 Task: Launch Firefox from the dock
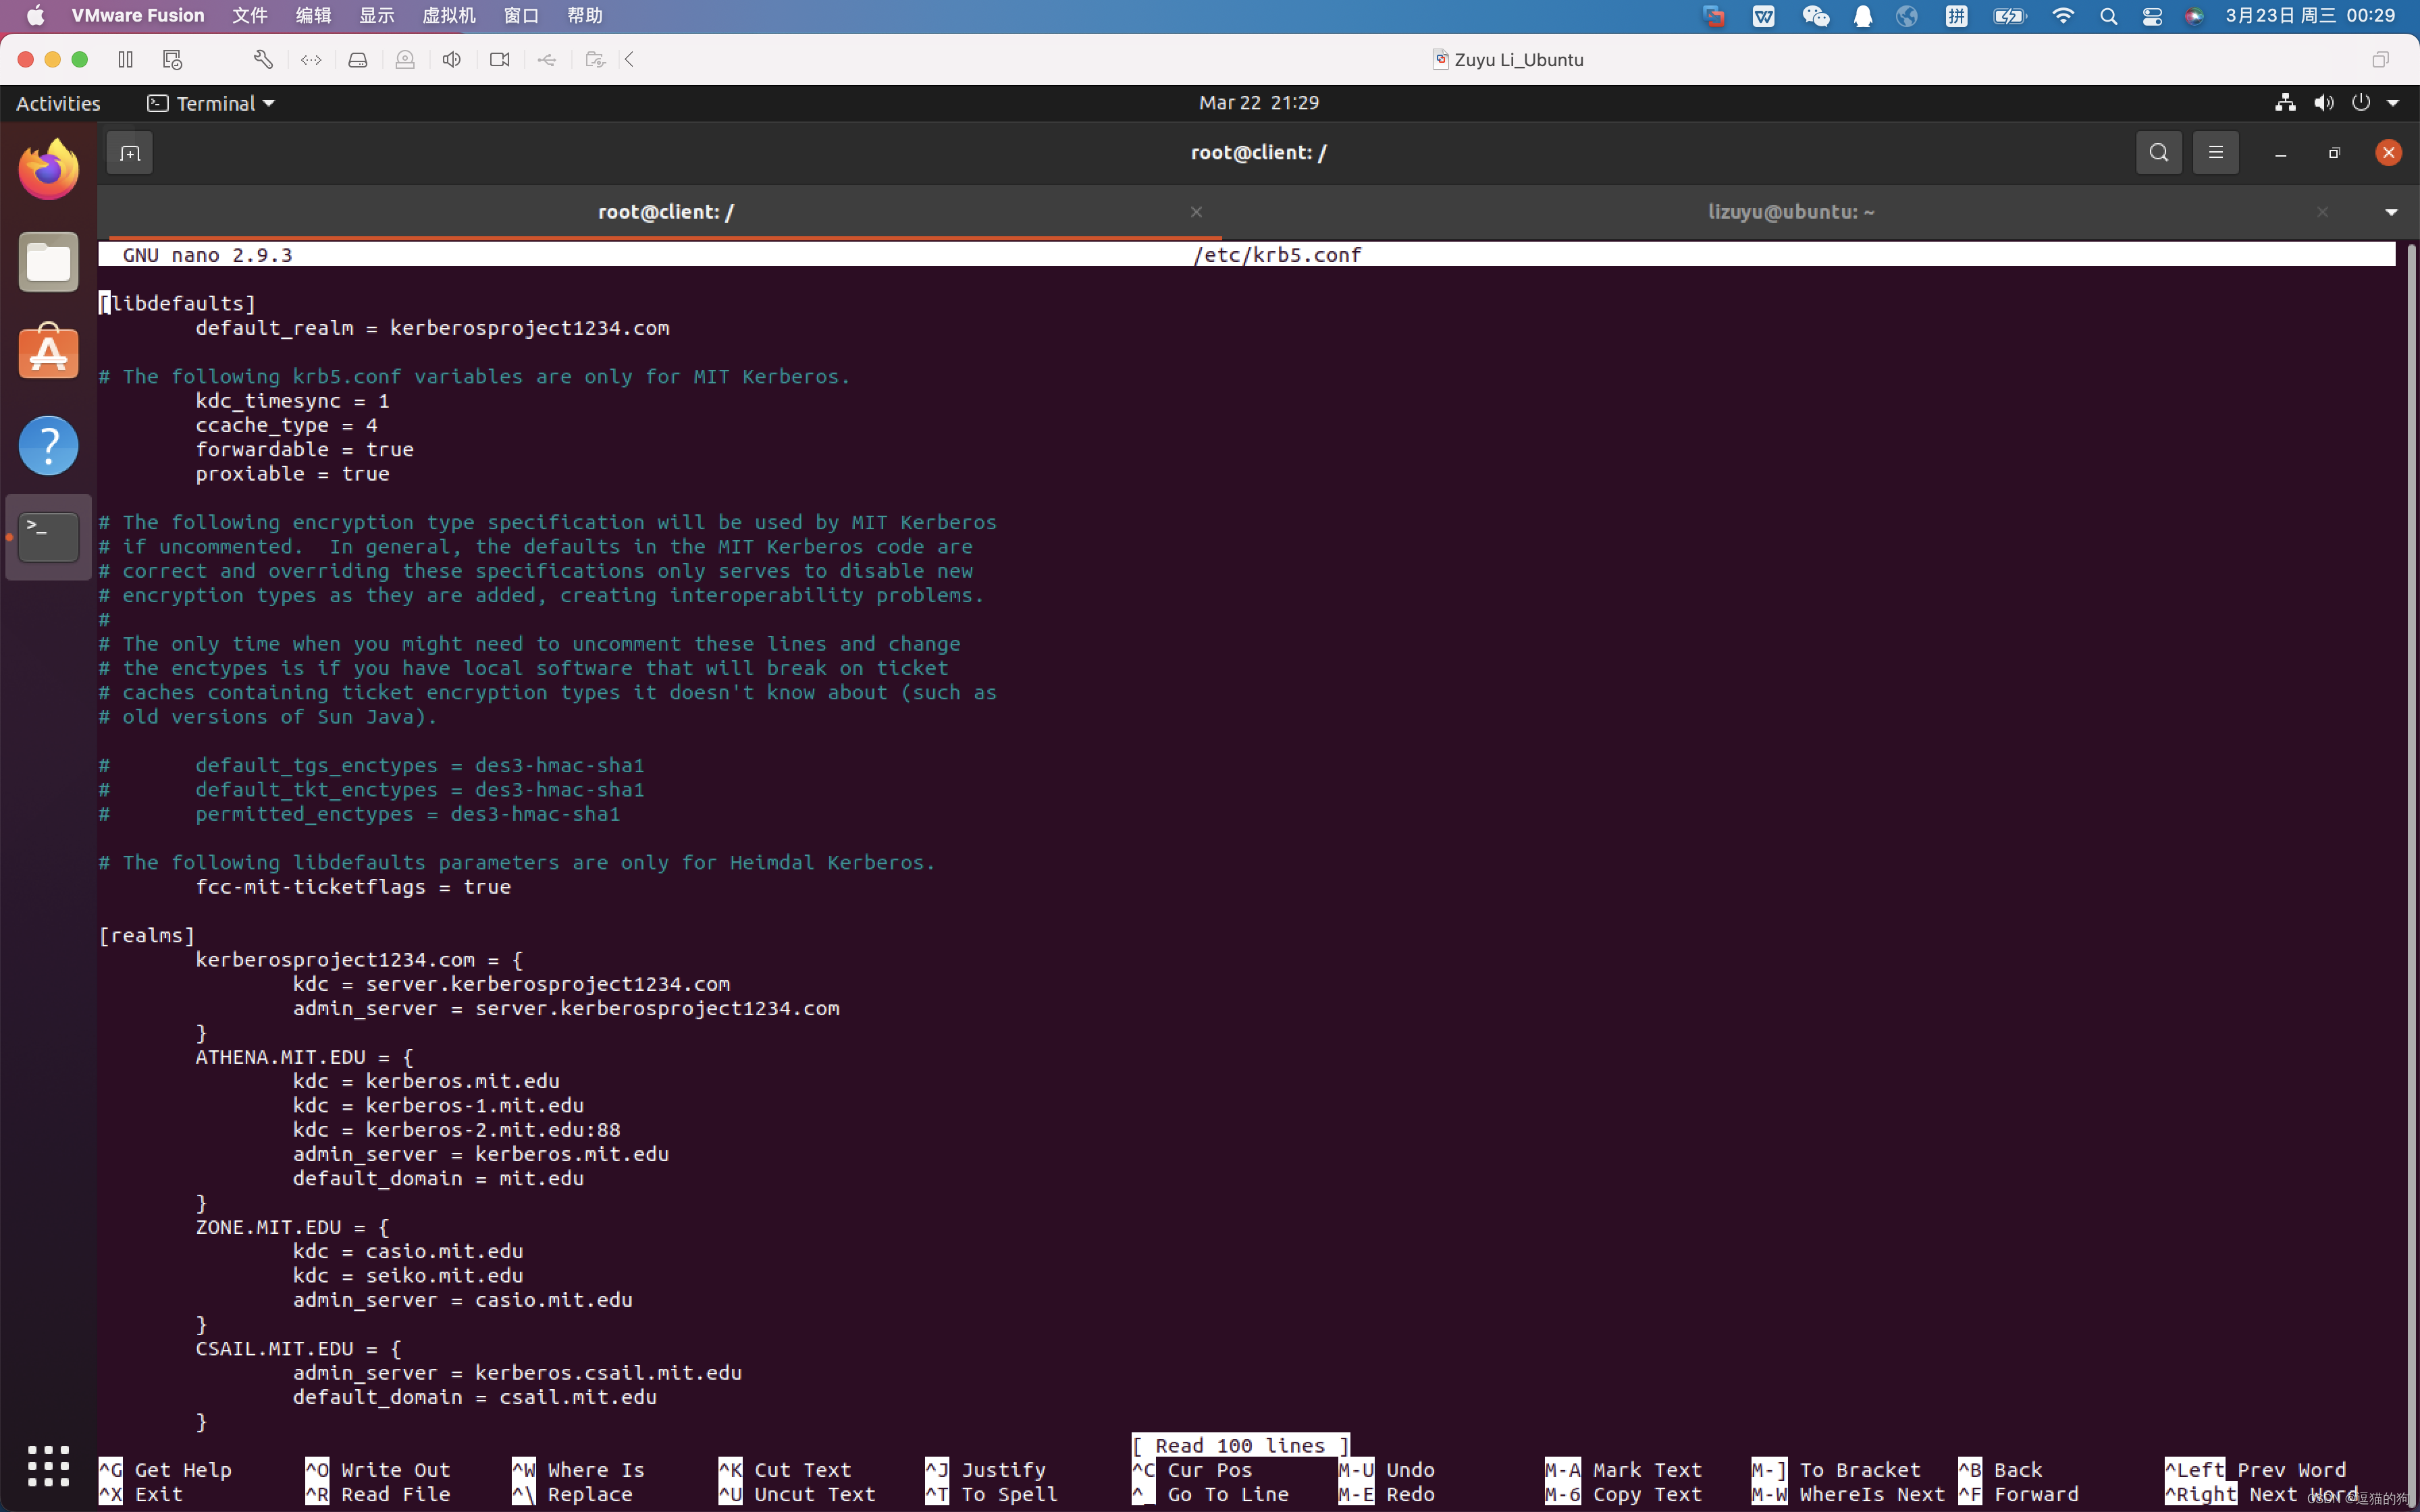(48, 170)
